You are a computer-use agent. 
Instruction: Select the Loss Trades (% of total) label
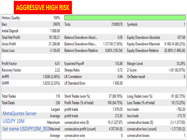[141, 103]
